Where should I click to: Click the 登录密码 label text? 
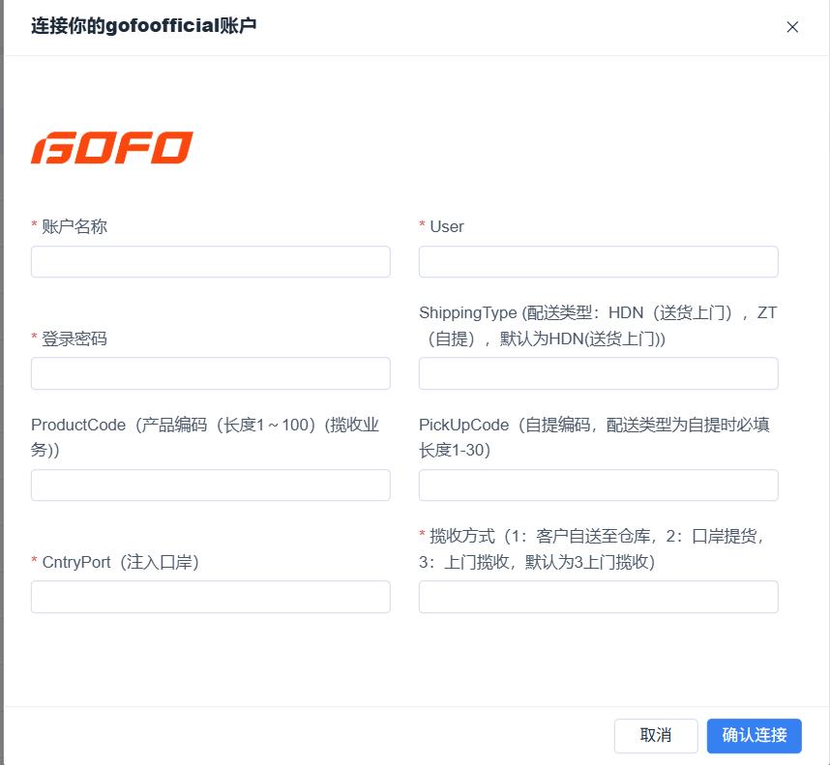[74, 338]
